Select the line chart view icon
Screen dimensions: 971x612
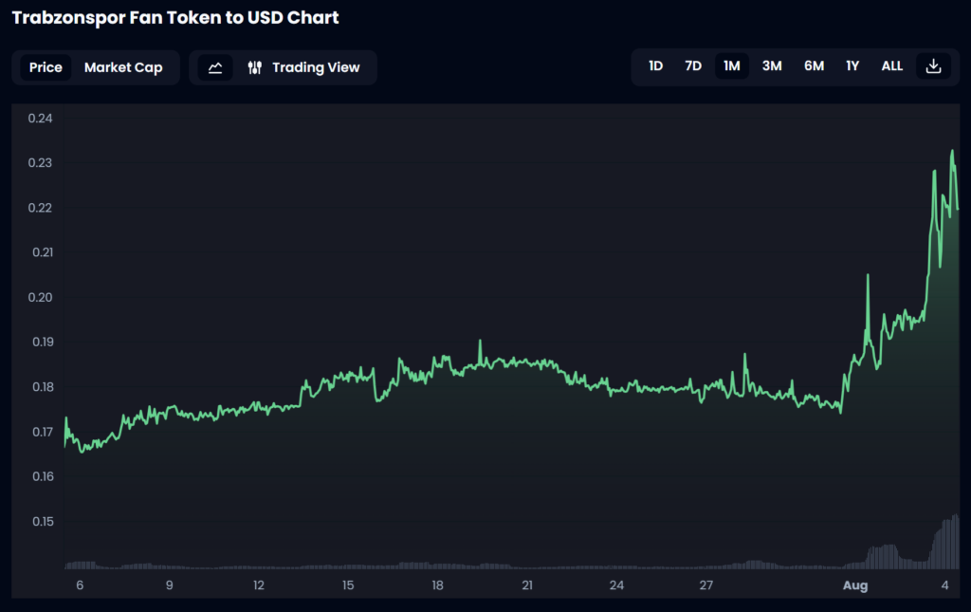tap(215, 67)
